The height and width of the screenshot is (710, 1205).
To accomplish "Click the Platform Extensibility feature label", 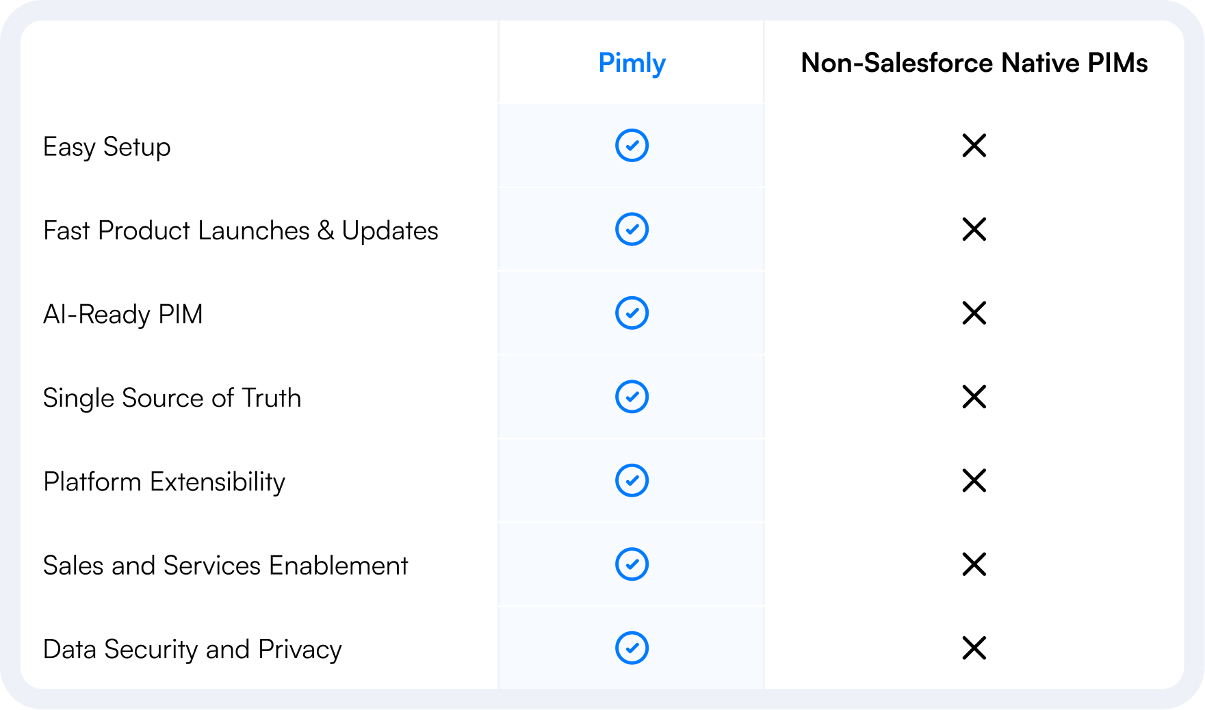I will click(x=164, y=482).
